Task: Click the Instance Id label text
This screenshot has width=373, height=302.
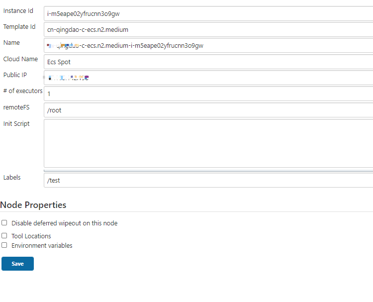Action: (x=18, y=11)
